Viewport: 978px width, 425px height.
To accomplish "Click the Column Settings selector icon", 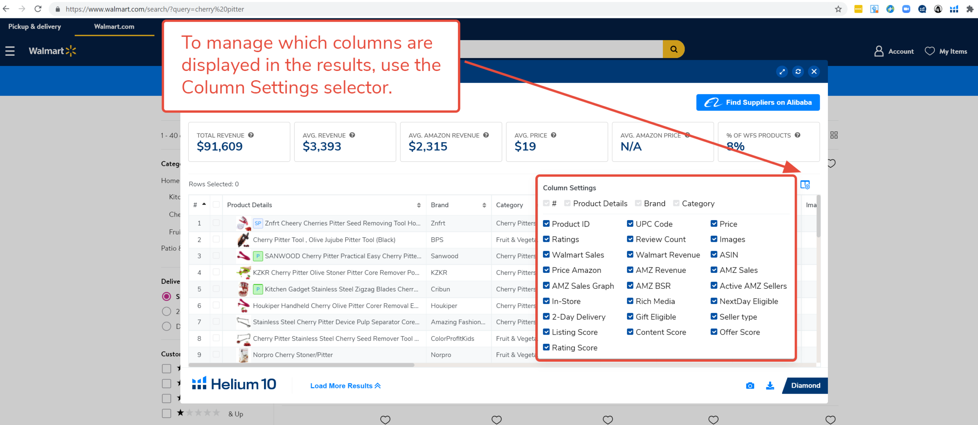I will [805, 185].
